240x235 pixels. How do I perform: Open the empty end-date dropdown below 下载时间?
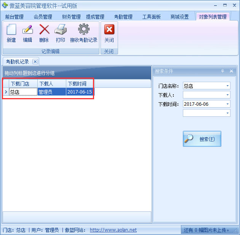227,113
